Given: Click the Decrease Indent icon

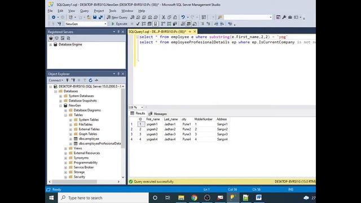Looking at the screenshot, I should pos(216,24).
